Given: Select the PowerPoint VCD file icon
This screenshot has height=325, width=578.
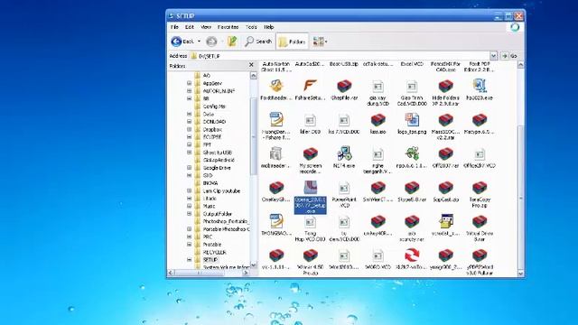Looking at the screenshot, I should (344, 188).
